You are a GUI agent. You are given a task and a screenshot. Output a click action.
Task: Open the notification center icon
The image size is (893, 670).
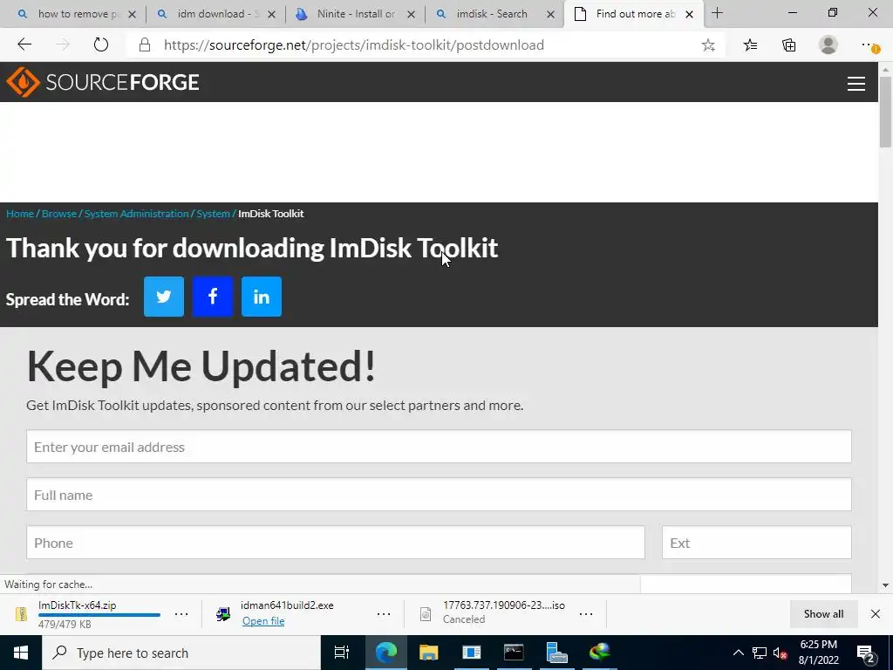pos(866,653)
